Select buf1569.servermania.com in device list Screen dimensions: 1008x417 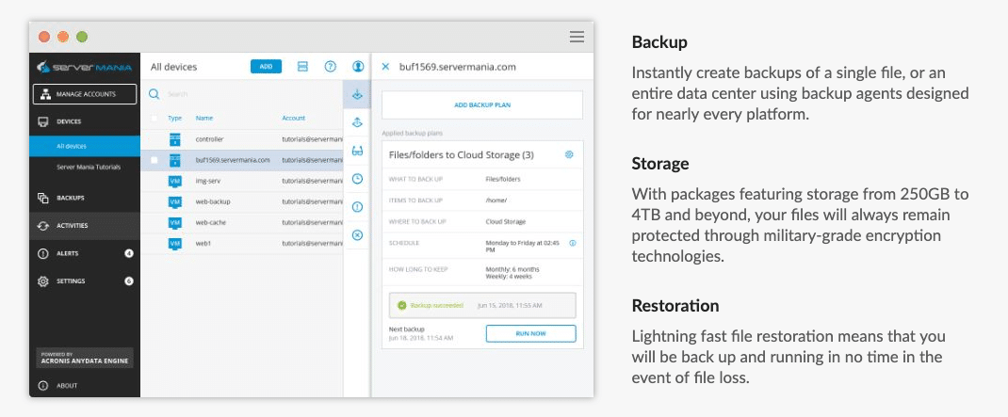[242, 160]
